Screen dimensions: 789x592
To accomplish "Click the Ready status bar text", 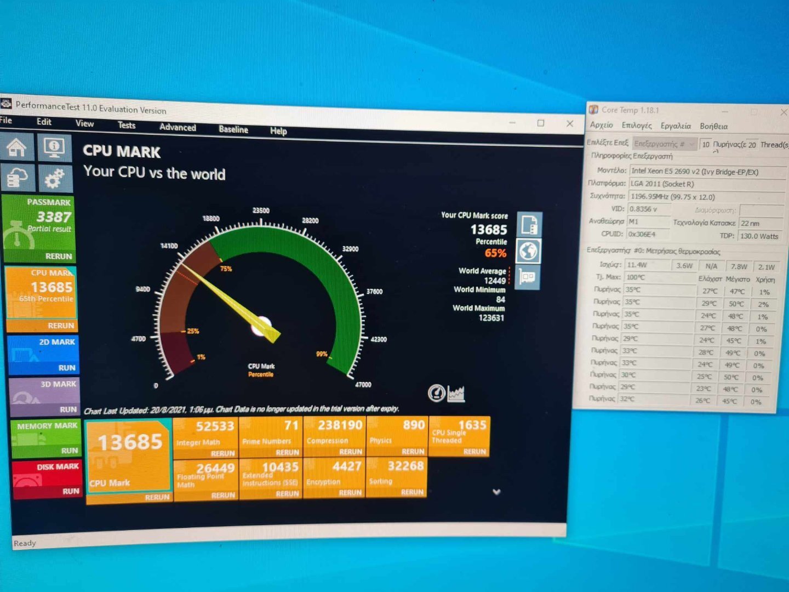I will click(x=25, y=543).
